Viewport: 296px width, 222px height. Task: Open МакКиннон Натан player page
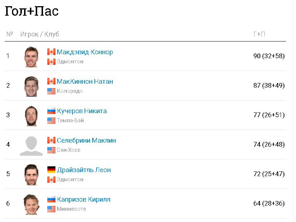[85, 82]
